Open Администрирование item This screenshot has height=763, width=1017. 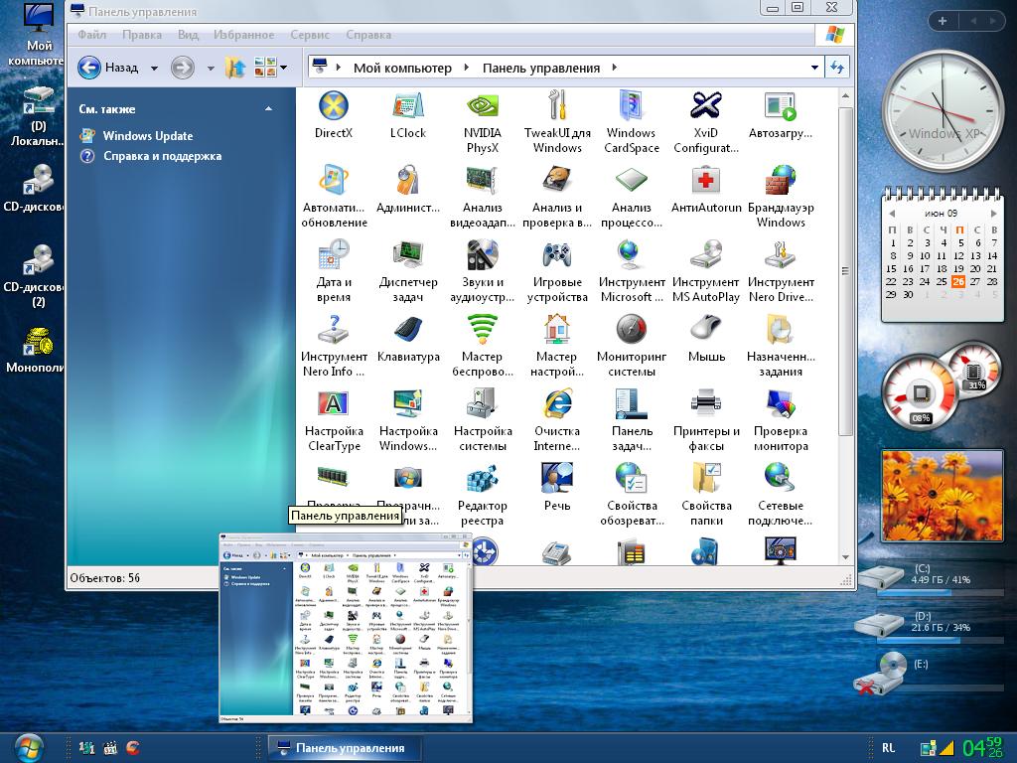[408, 190]
